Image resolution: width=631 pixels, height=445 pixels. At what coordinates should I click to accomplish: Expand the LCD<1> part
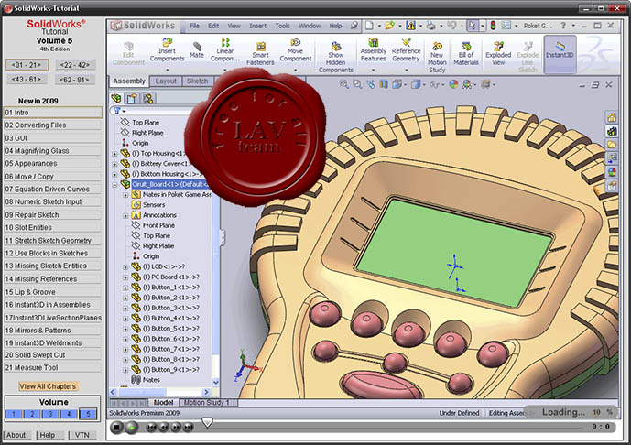pyautogui.click(x=125, y=266)
